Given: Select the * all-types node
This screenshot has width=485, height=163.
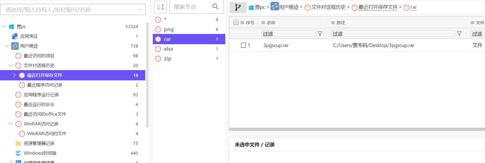Looking at the screenshot, I should click(189, 19).
